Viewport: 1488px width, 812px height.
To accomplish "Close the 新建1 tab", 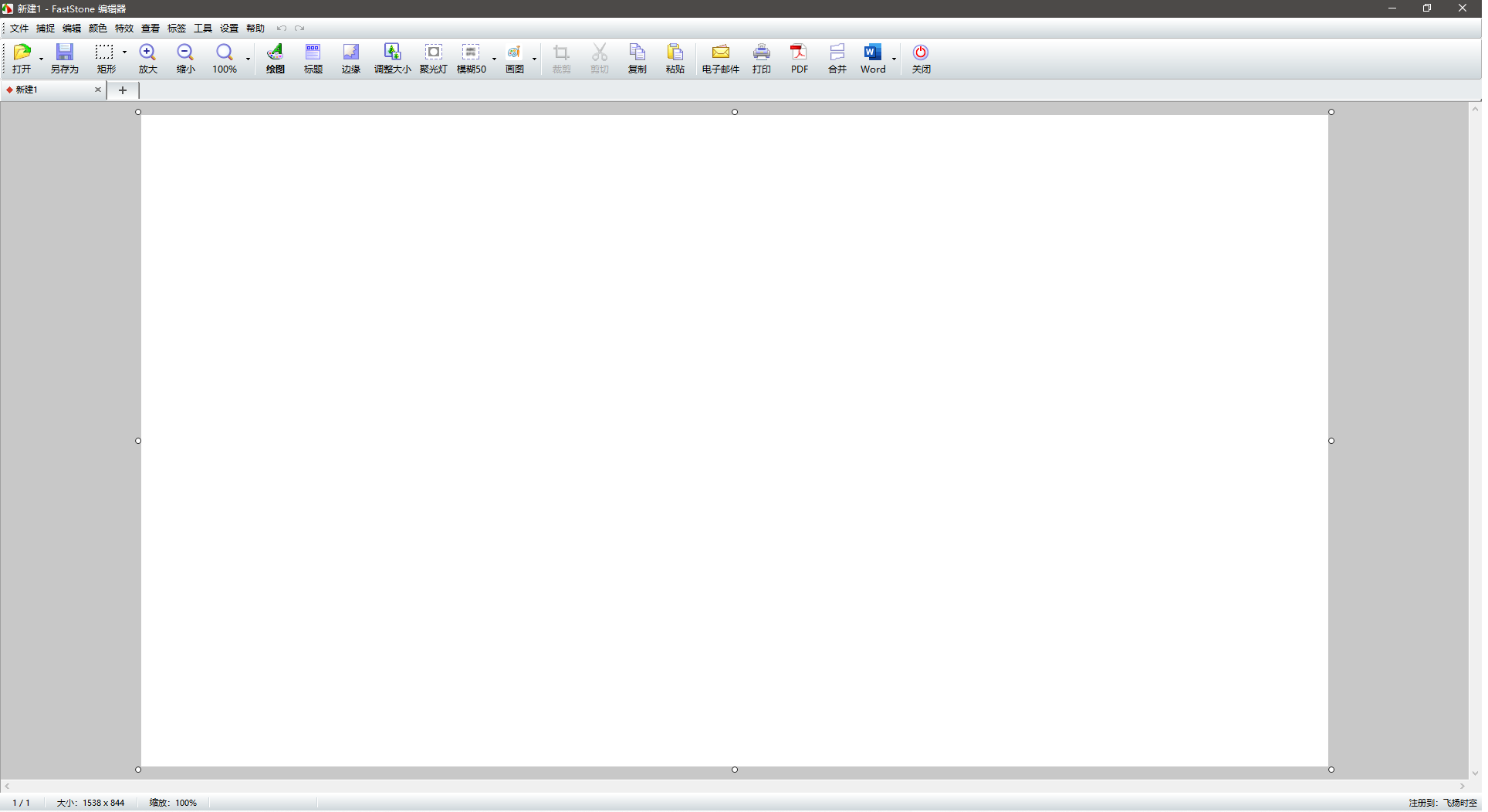I will (x=98, y=90).
